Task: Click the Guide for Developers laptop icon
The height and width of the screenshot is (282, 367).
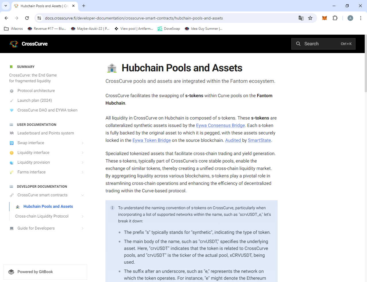Action: pos(11,228)
